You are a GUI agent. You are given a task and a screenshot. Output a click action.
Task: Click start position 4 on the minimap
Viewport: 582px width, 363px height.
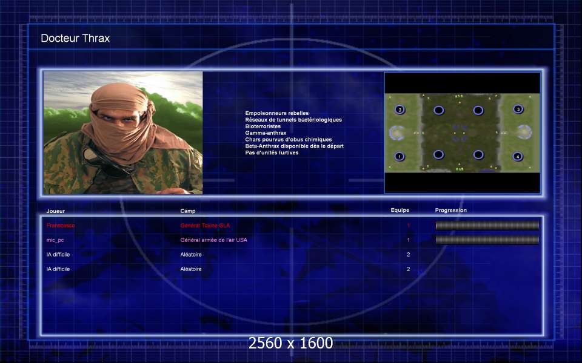point(518,156)
